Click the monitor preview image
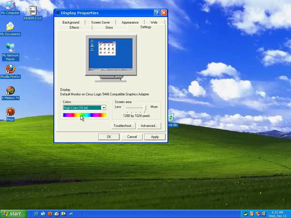Screen dimensions: 291x218 (111, 58)
